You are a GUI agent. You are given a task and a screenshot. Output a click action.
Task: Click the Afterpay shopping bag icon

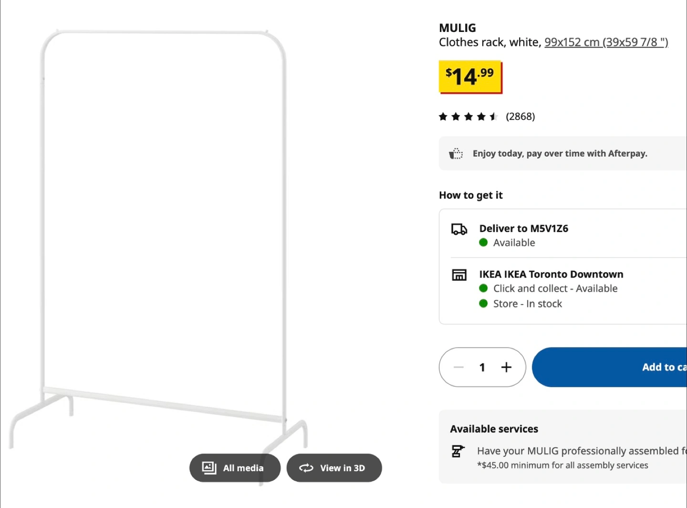point(456,154)
